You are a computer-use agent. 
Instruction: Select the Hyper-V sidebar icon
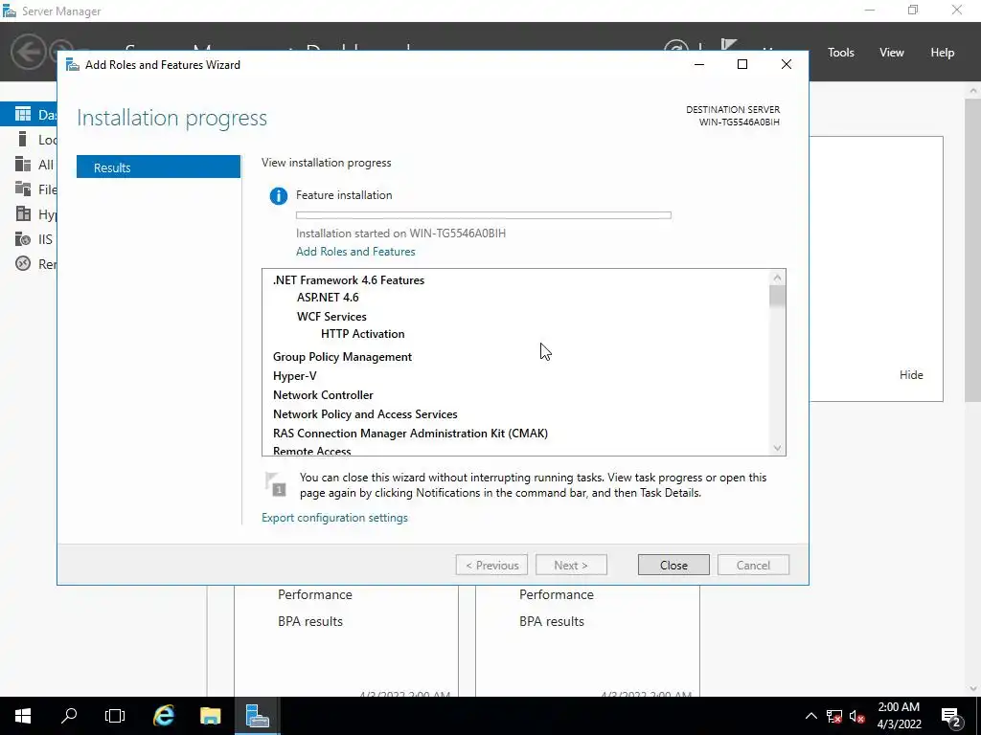point(23,213)
